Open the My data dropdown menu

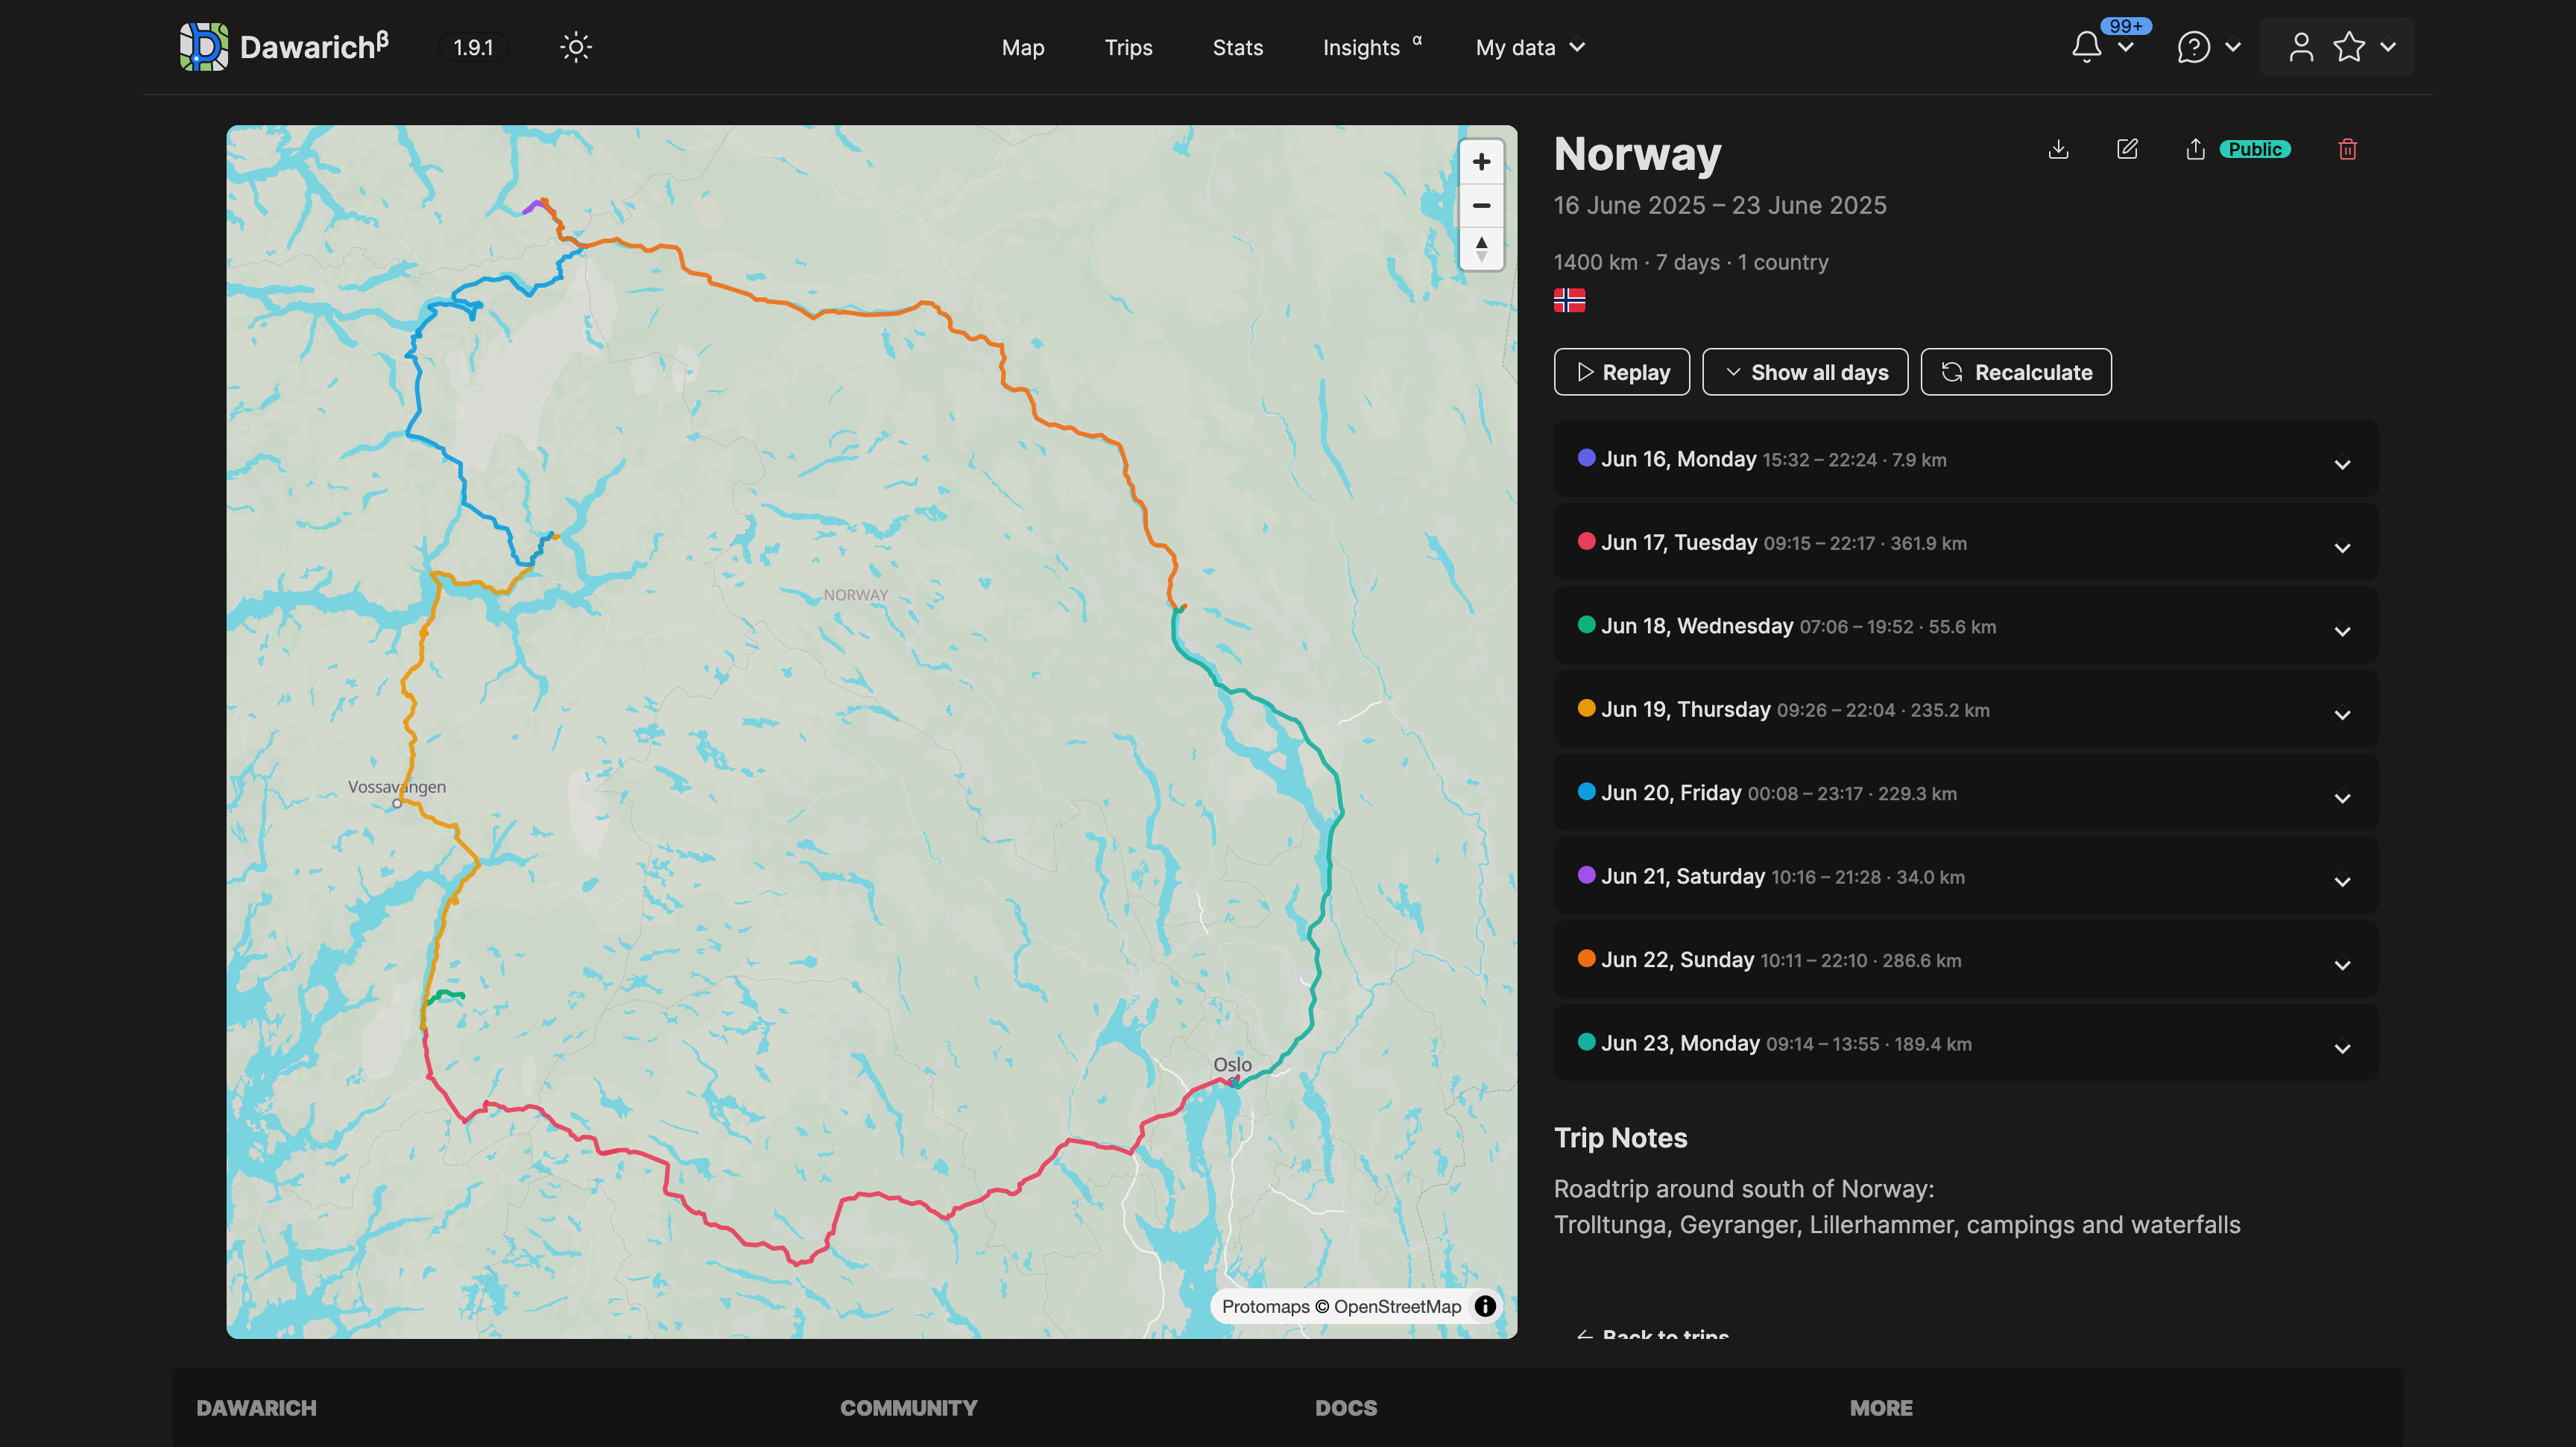tap(1530, 48)
